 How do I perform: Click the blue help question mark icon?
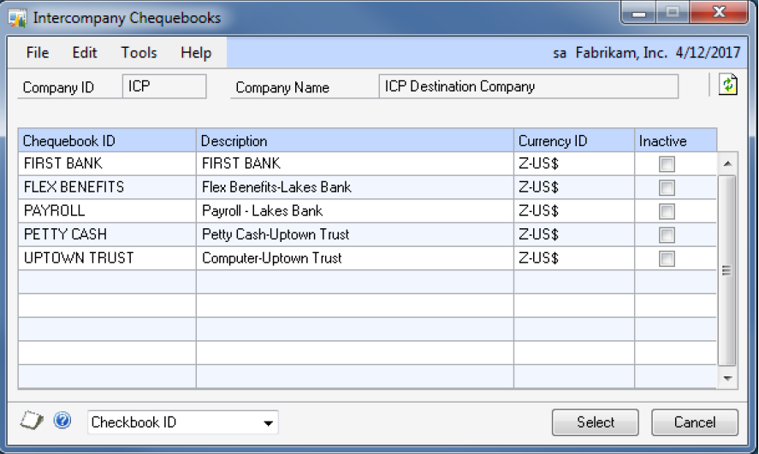[x=62, y=421]
